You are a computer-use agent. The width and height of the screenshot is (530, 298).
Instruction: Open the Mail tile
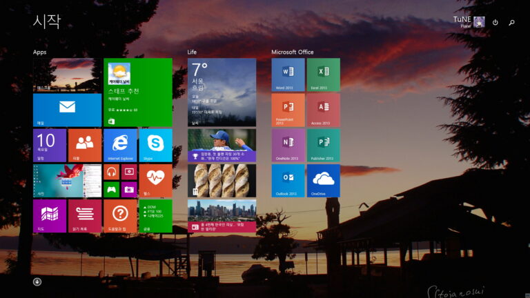(67, 110)
